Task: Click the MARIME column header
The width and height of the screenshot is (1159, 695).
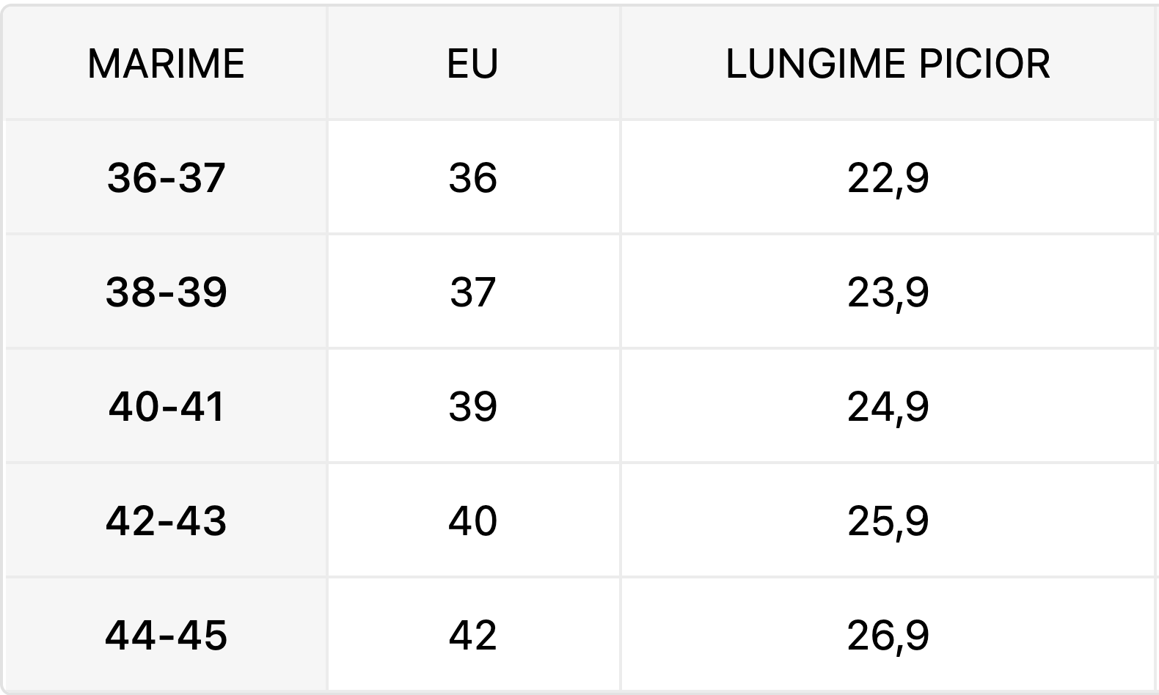Action: pyautogui.click(x=166, y=63)
